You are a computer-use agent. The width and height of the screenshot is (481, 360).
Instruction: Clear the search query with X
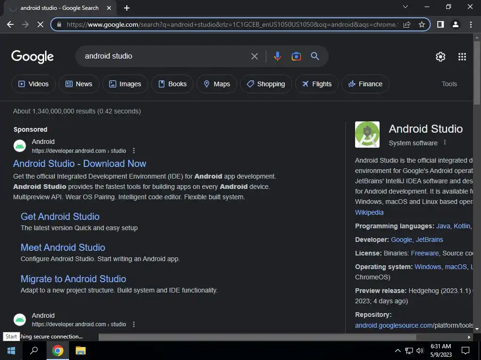pos(255,56)
